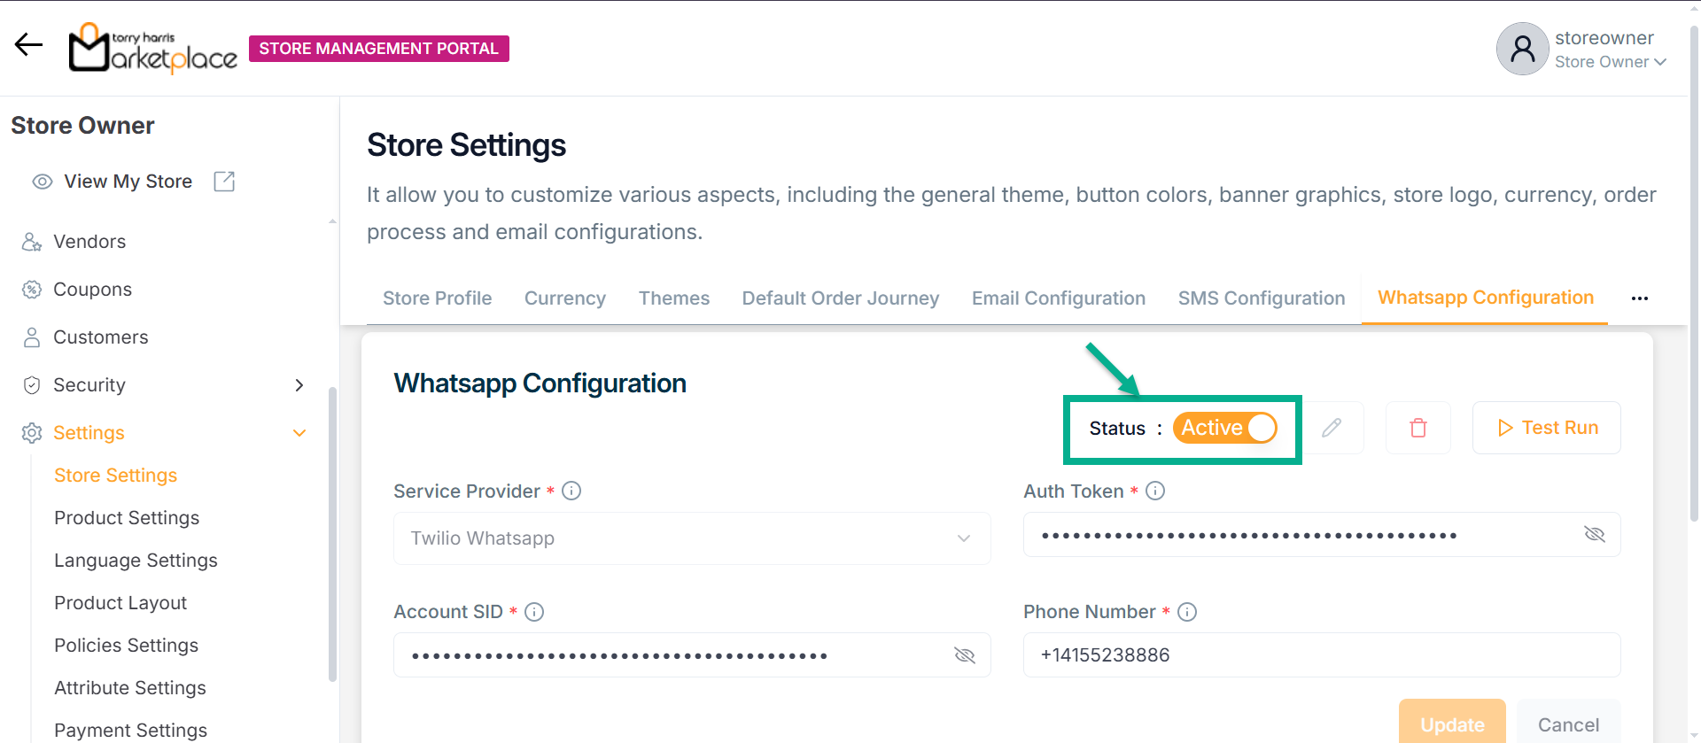1701x743 pixels.
Task: Expand the Security sidebar menu
Action: [x=299, y=385]
